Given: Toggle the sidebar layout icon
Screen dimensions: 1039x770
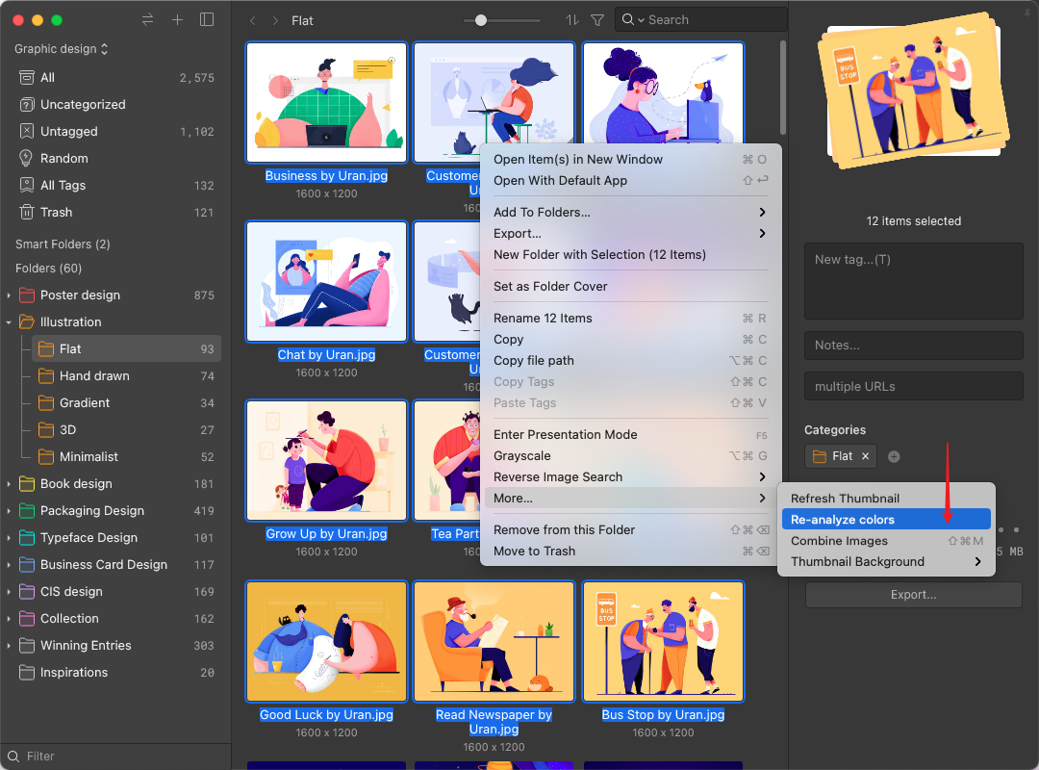Looking at the screenshot, I should click(x=207, y=20).
